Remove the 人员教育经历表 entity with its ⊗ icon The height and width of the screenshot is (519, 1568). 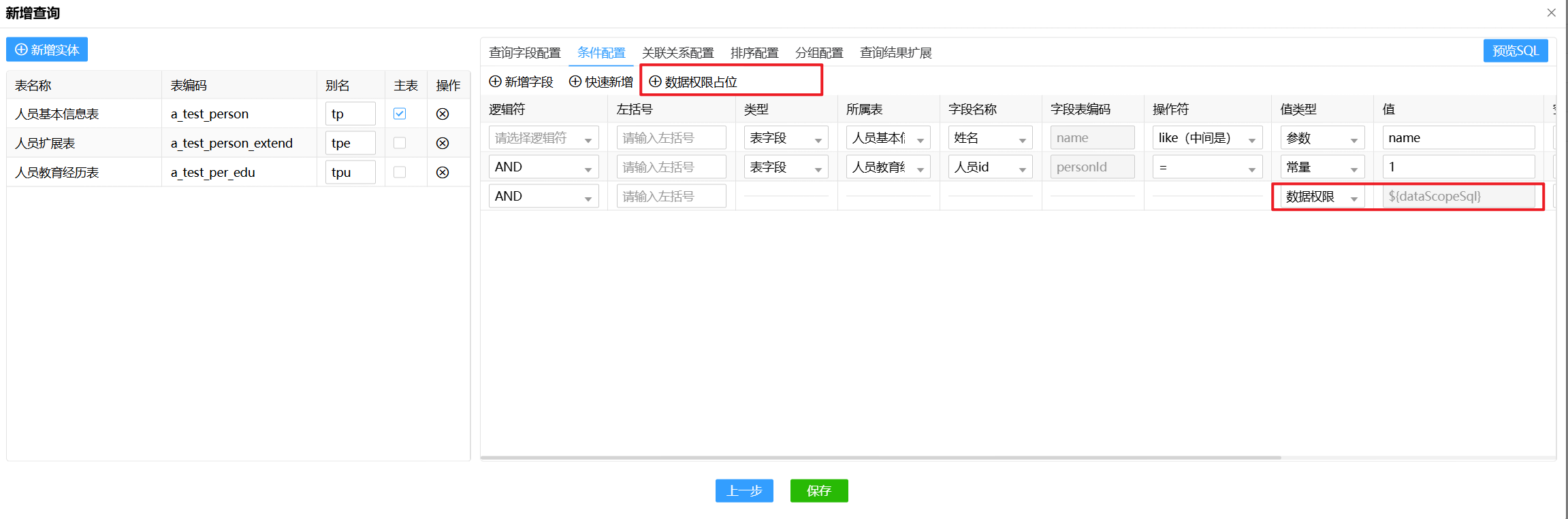tap(443, 172)
